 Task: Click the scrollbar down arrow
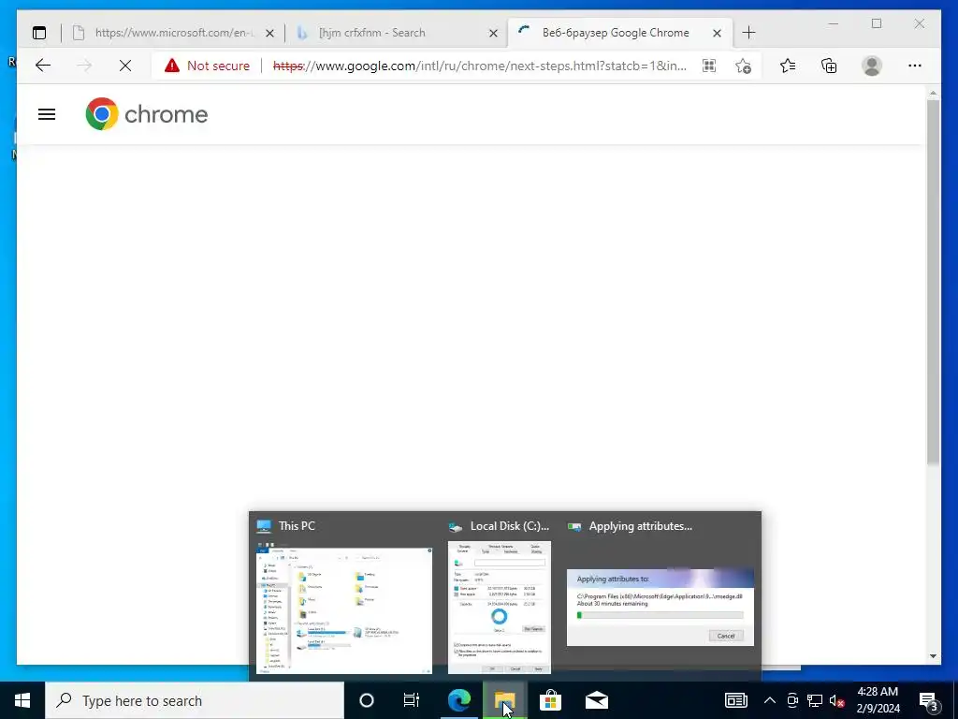[x=933, y=656]
